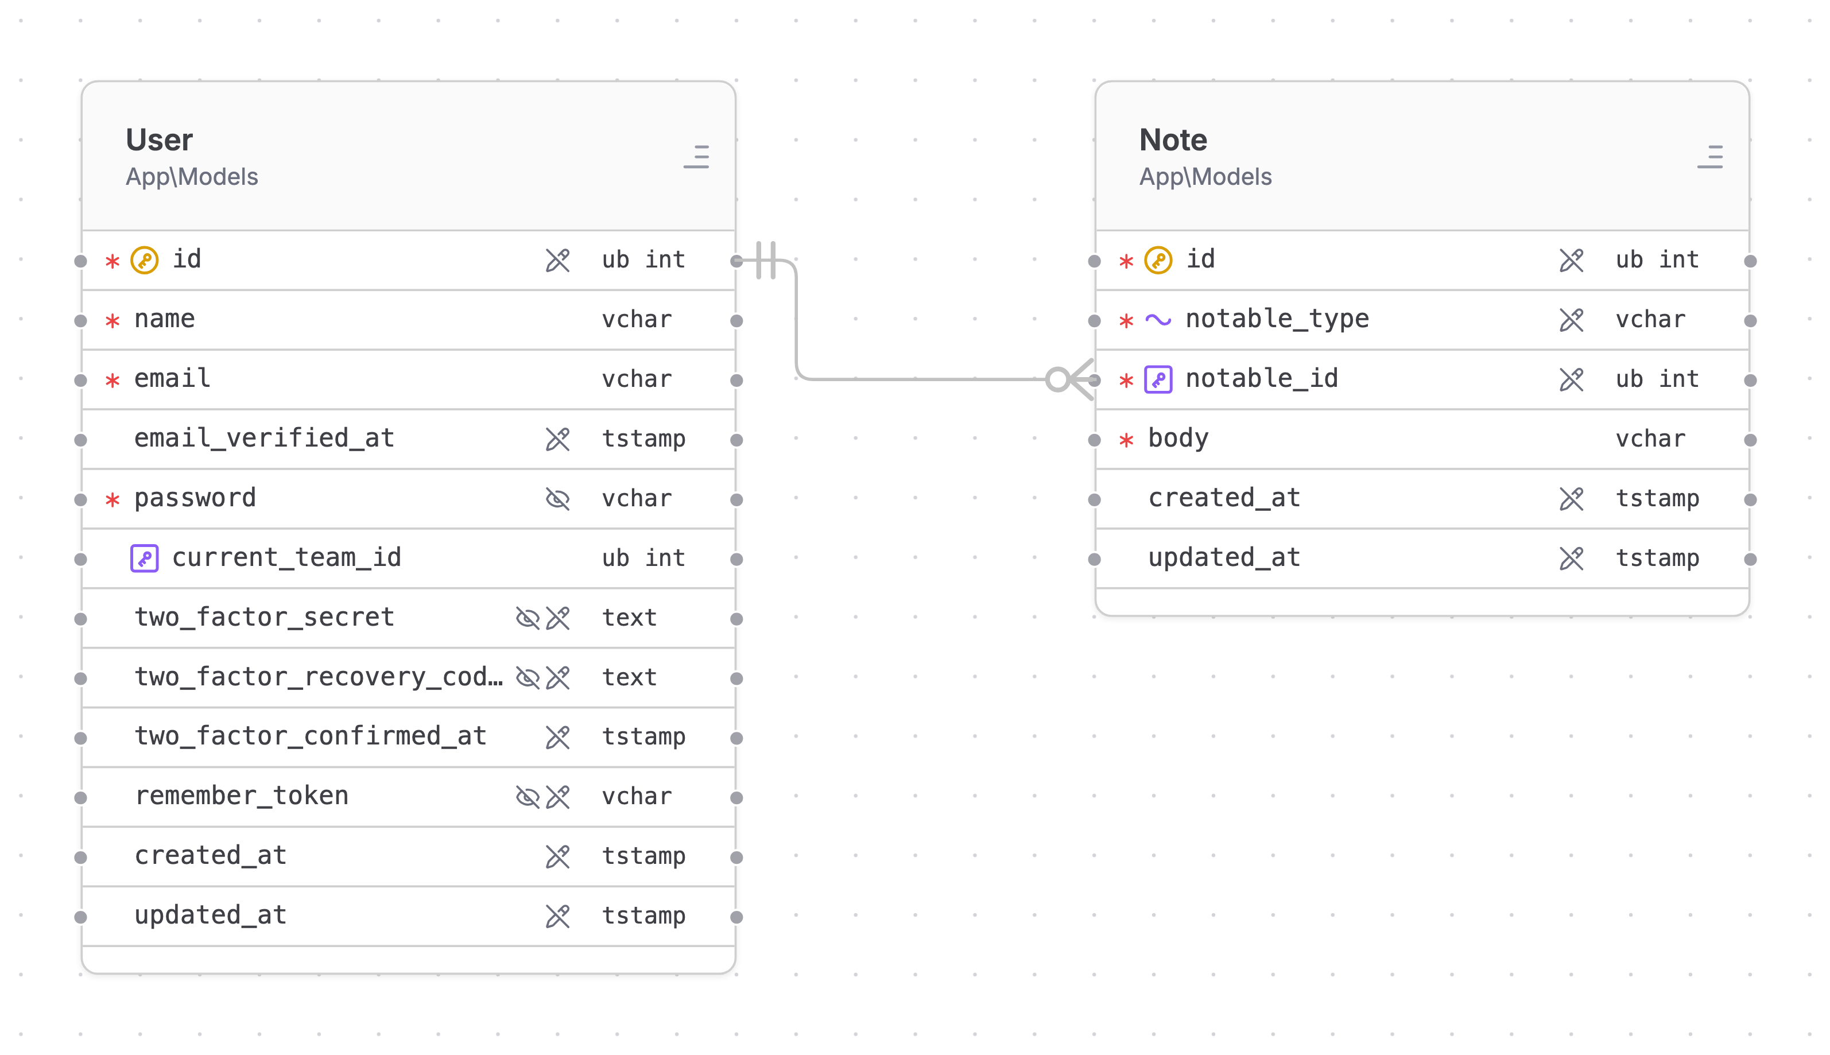1830x1055 pixels.
Task: Click App\Models namespace under Note
Action: 1205,177
